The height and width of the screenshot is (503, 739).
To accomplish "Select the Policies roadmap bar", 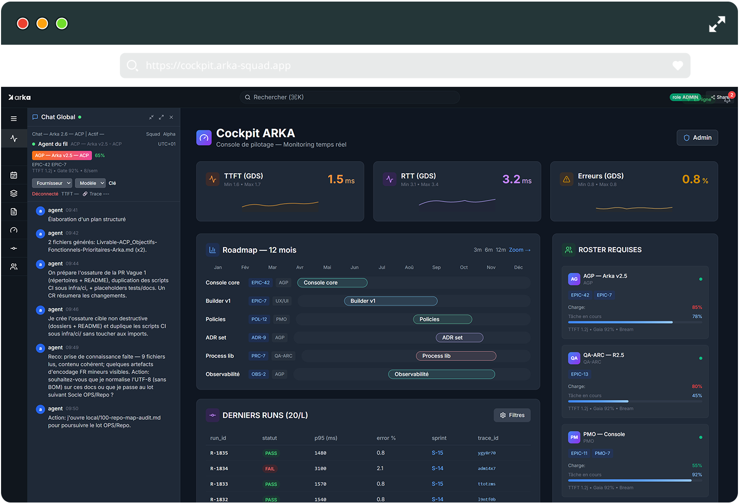I will pos(443,319).
